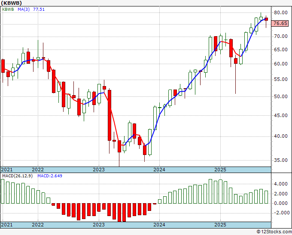The image size is (292, 235).
Task: Click the 40.00 price axis label
Action: (281, 136)
